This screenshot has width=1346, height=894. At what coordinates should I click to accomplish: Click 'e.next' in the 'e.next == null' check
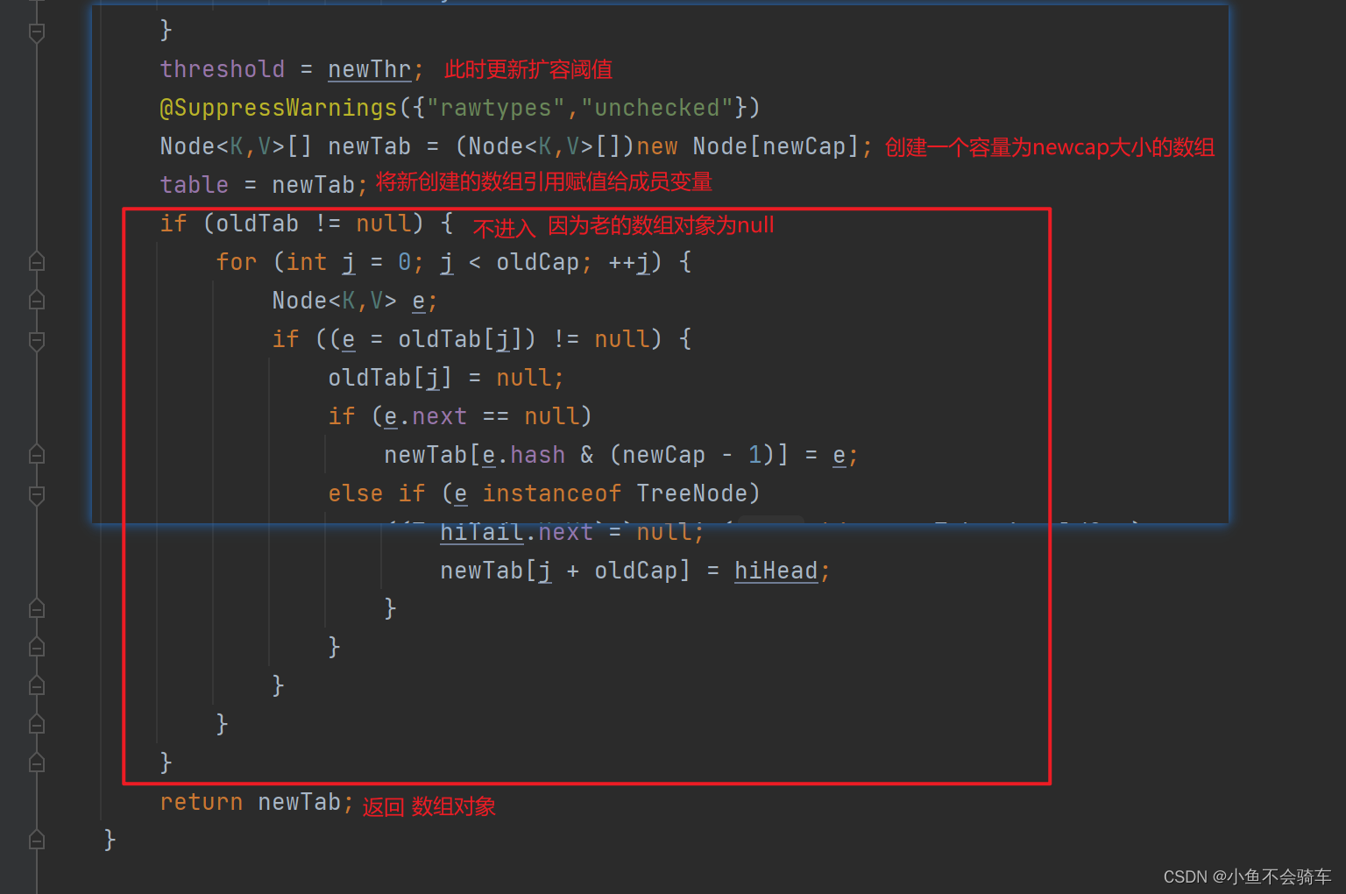coord(426,416)
